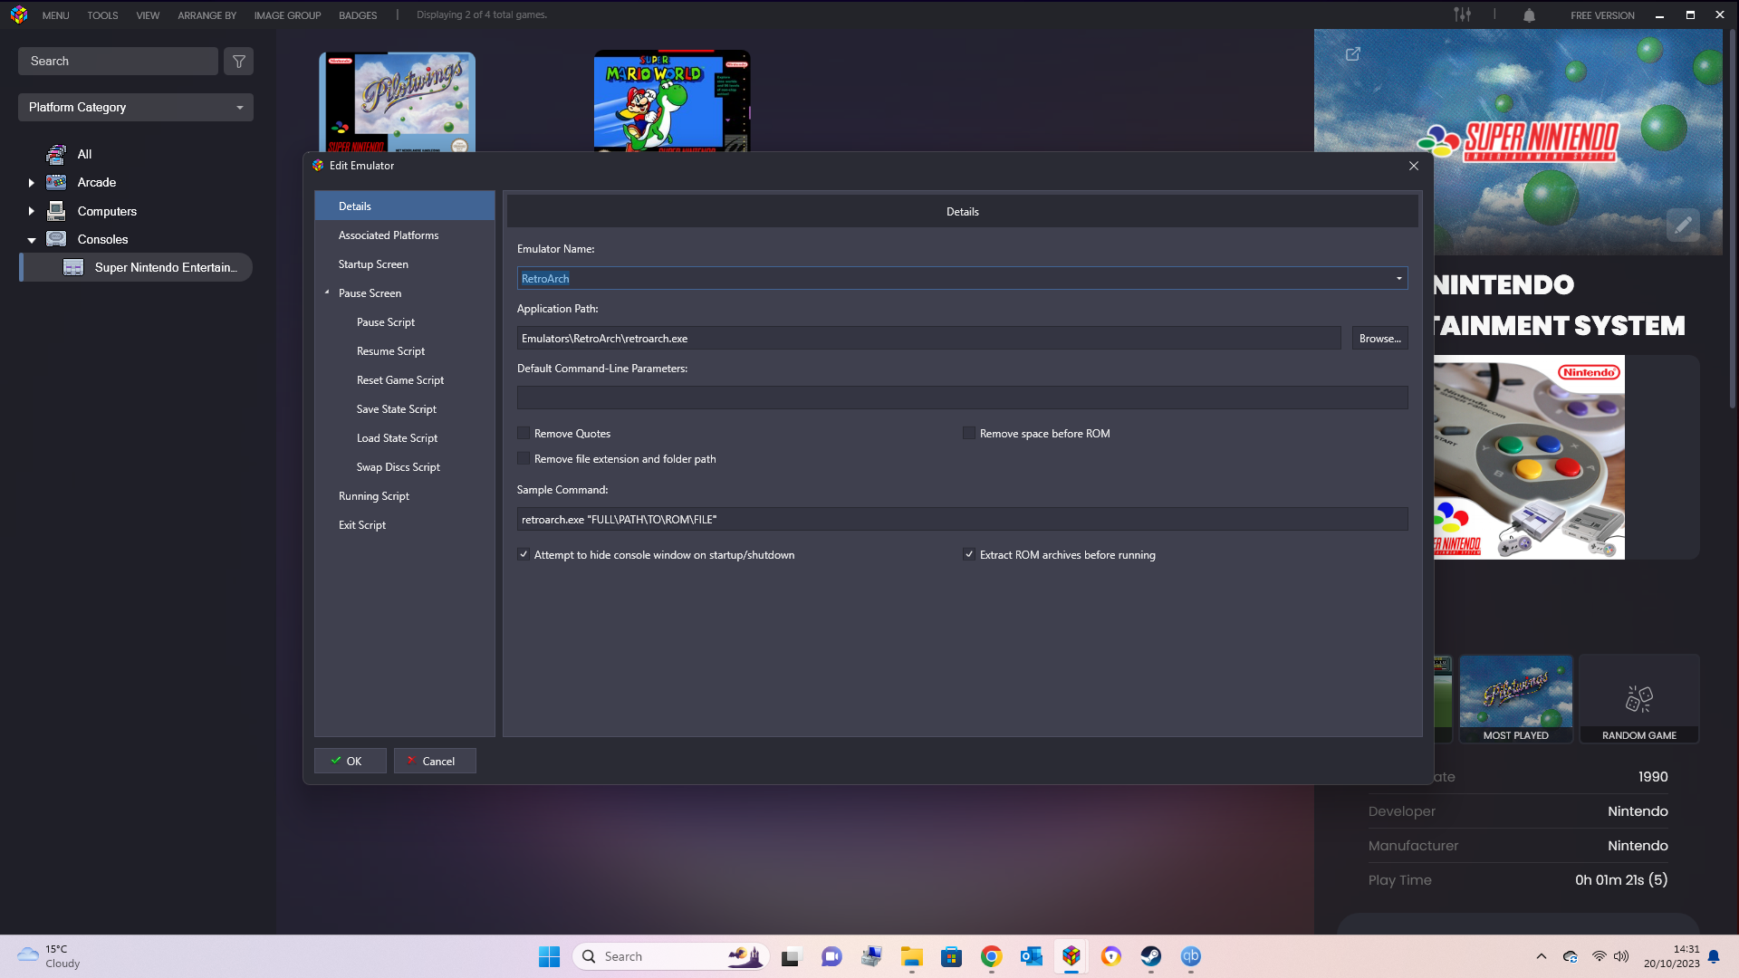This screenshot has height=978, width=1739.
Task: Open the Platform Category dropdown
Action: (136, 107)
